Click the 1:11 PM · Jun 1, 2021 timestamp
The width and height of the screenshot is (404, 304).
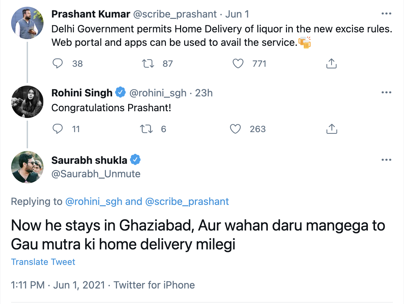pos(58,285)
